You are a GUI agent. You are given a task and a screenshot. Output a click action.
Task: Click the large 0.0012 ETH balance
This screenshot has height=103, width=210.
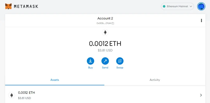(105, 44)
